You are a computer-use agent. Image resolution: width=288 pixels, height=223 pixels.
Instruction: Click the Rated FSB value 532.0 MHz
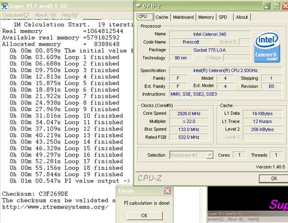189,137
